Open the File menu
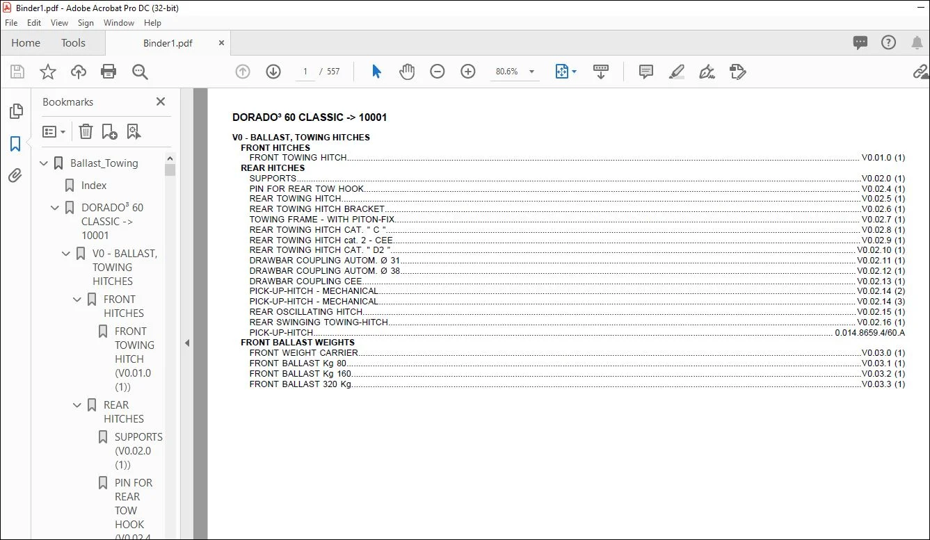The width and height of the screenshot is (930, 540). point(11,23)
